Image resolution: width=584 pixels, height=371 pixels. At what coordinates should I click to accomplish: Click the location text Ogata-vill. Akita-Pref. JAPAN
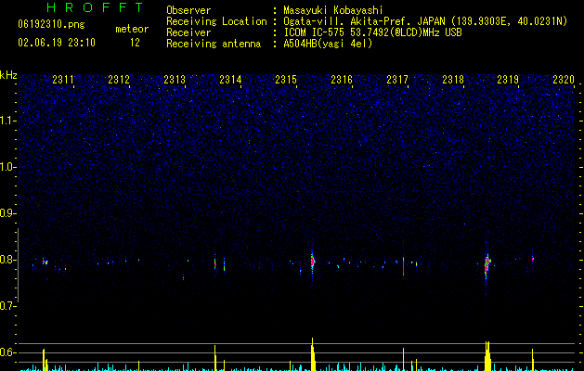(x=364, y=21)
